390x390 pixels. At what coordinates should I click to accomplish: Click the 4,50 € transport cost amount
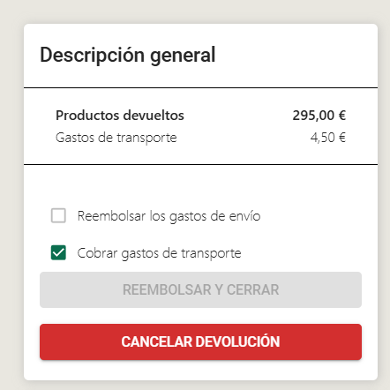pos(328,138)
